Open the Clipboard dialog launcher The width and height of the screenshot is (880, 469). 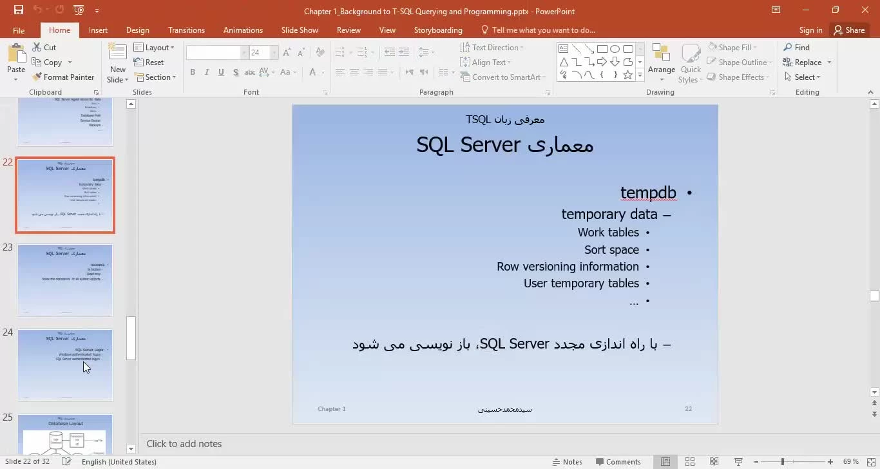(97, 92)
